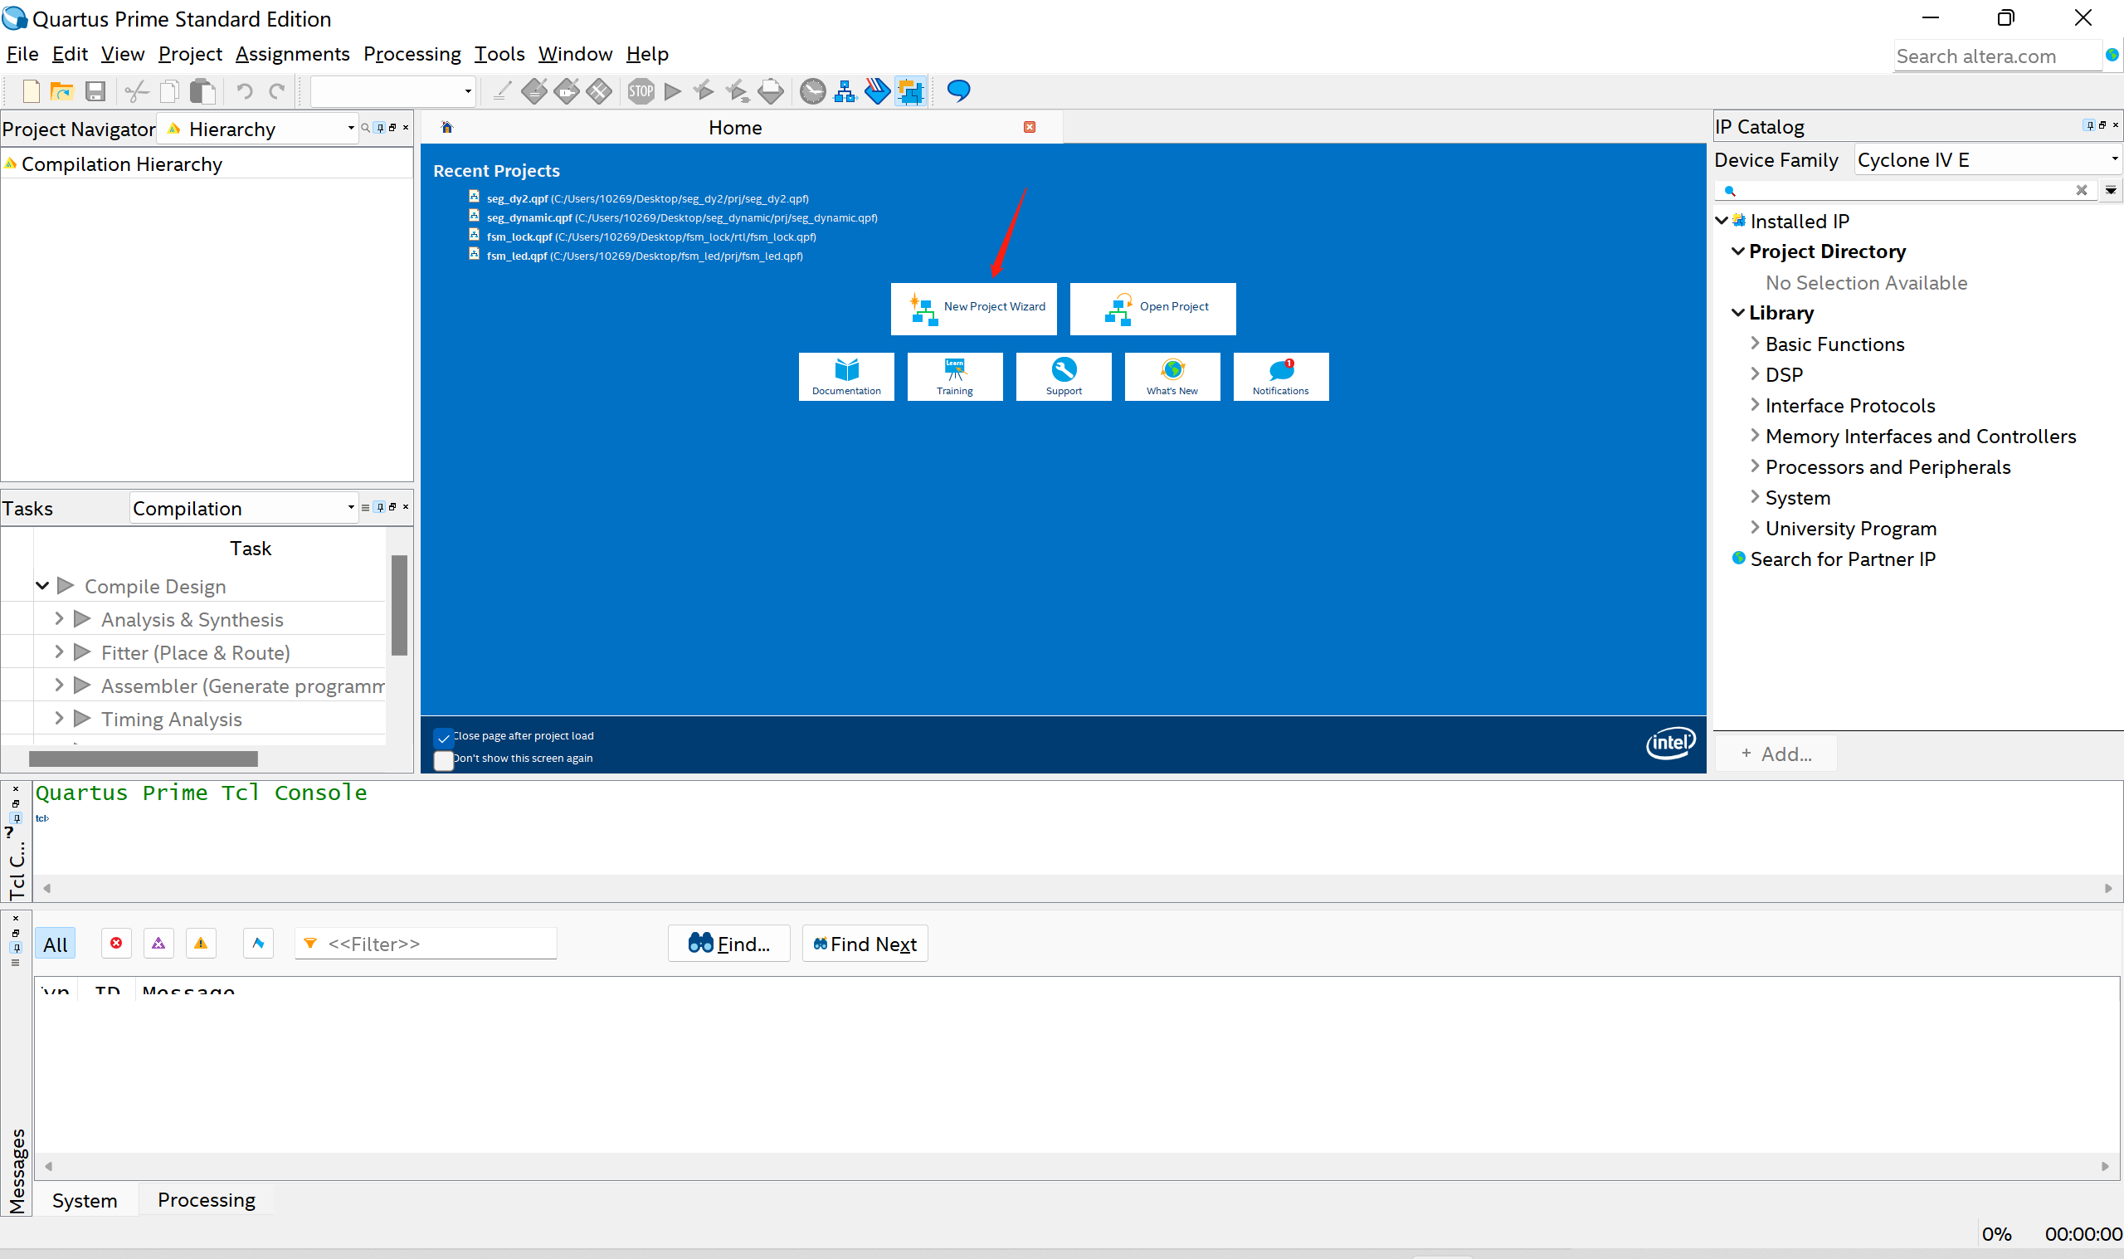Launch the New Project Wizard
This screenshot has width=2124, height=1259.
973,308
